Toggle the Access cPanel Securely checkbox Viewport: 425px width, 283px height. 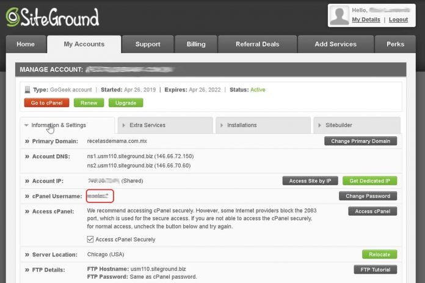tap(90, 239)
